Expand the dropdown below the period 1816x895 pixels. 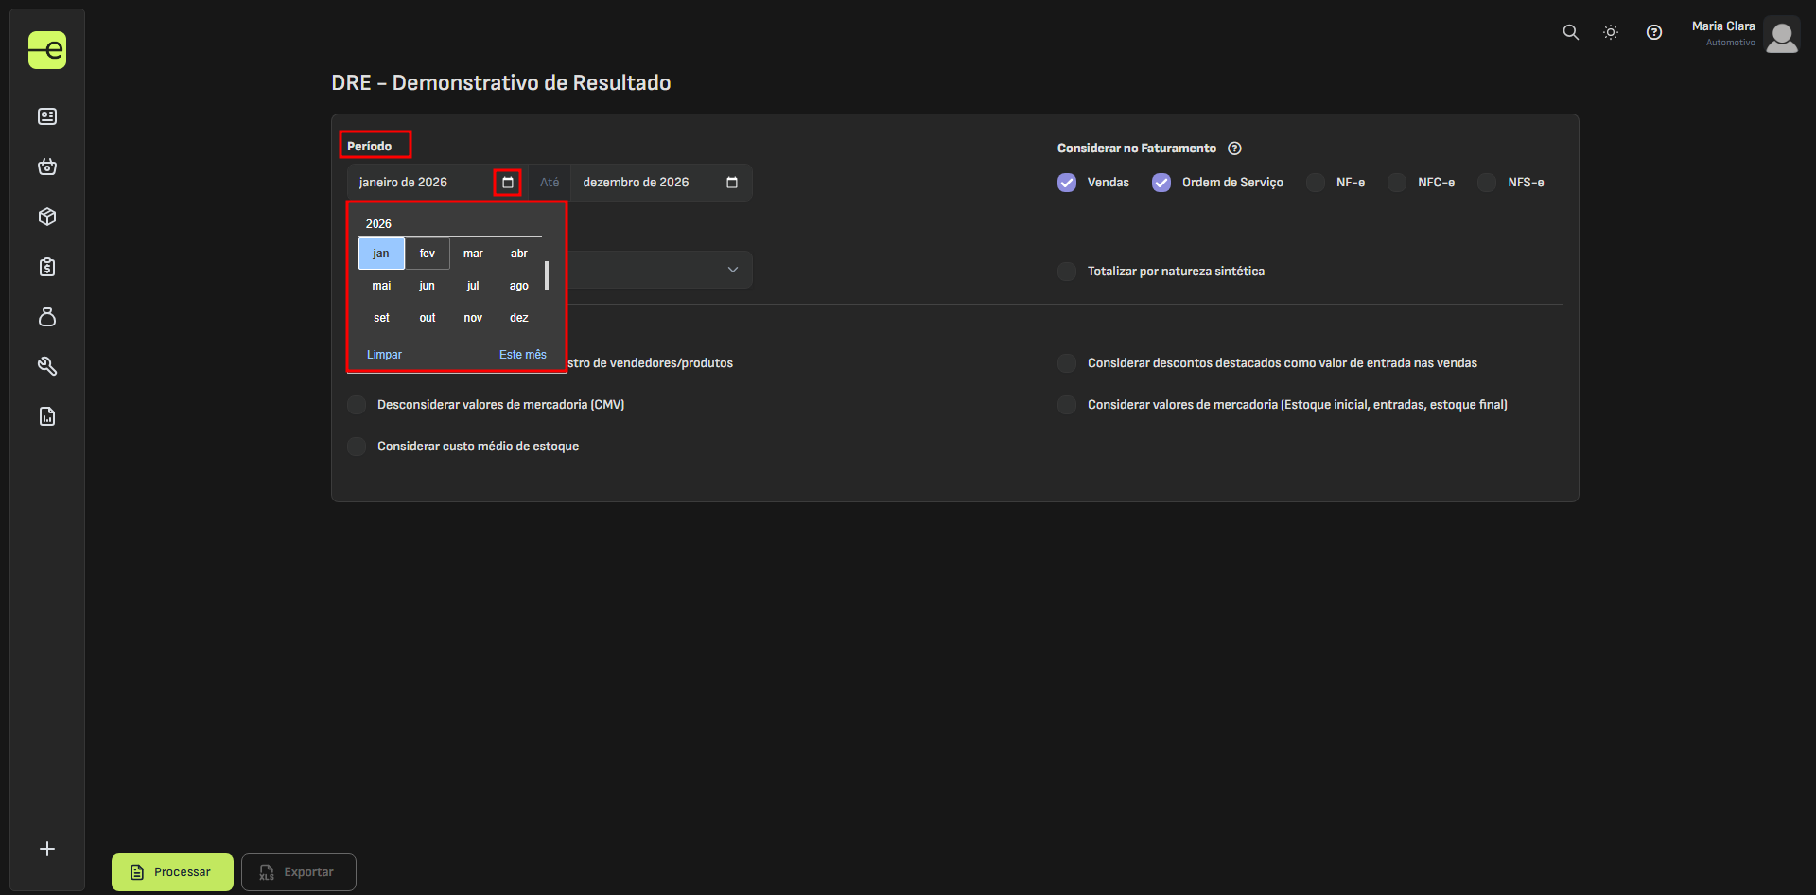(732, 270)
